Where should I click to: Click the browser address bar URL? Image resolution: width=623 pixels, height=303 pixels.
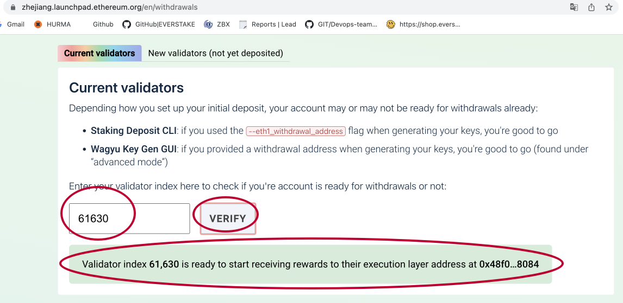point(110,7)
